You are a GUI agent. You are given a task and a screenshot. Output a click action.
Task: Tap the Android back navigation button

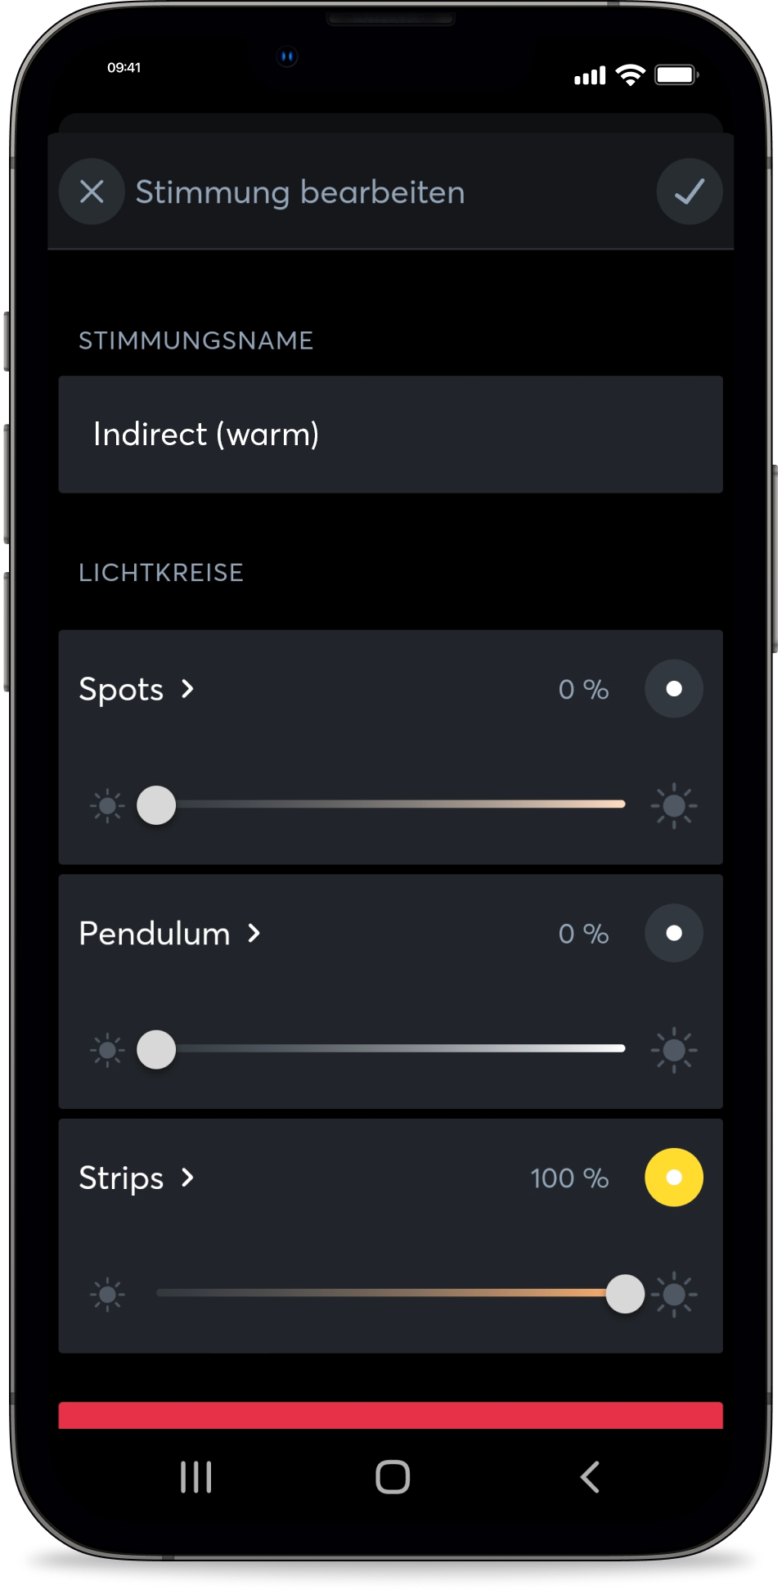point(590,1477)
